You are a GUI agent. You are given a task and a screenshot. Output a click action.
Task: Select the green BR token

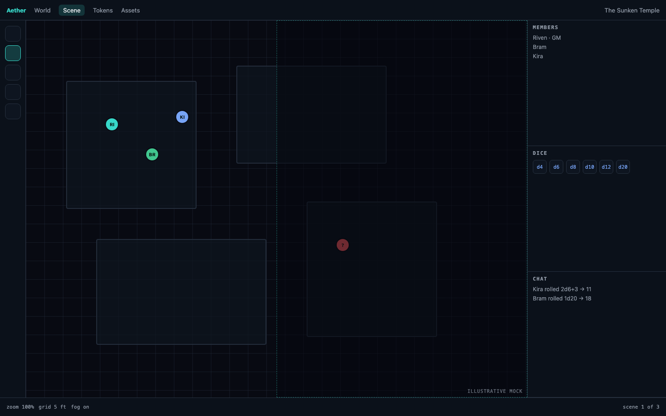point(152,154)
